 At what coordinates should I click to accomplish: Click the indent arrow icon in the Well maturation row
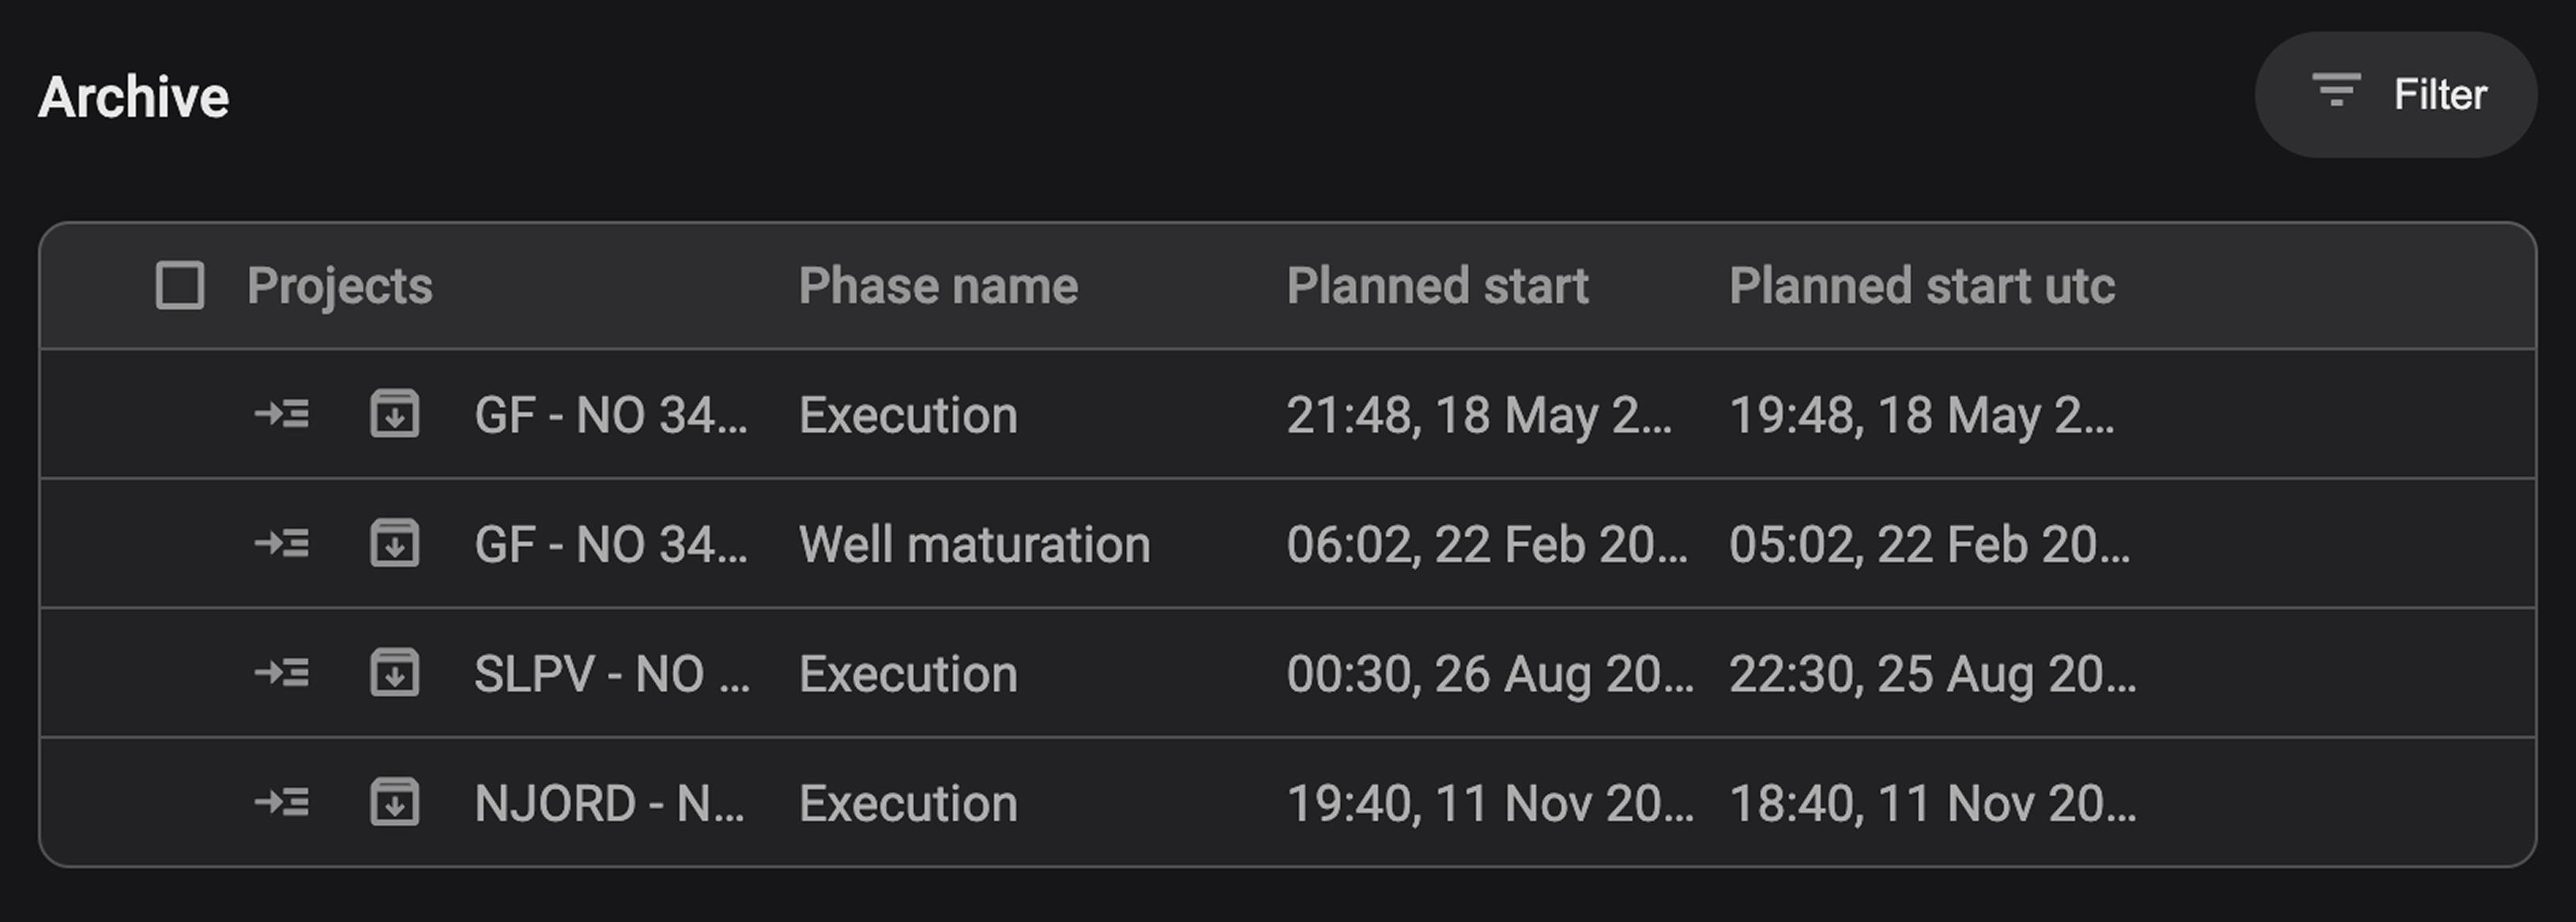click(x=282, y=543)
